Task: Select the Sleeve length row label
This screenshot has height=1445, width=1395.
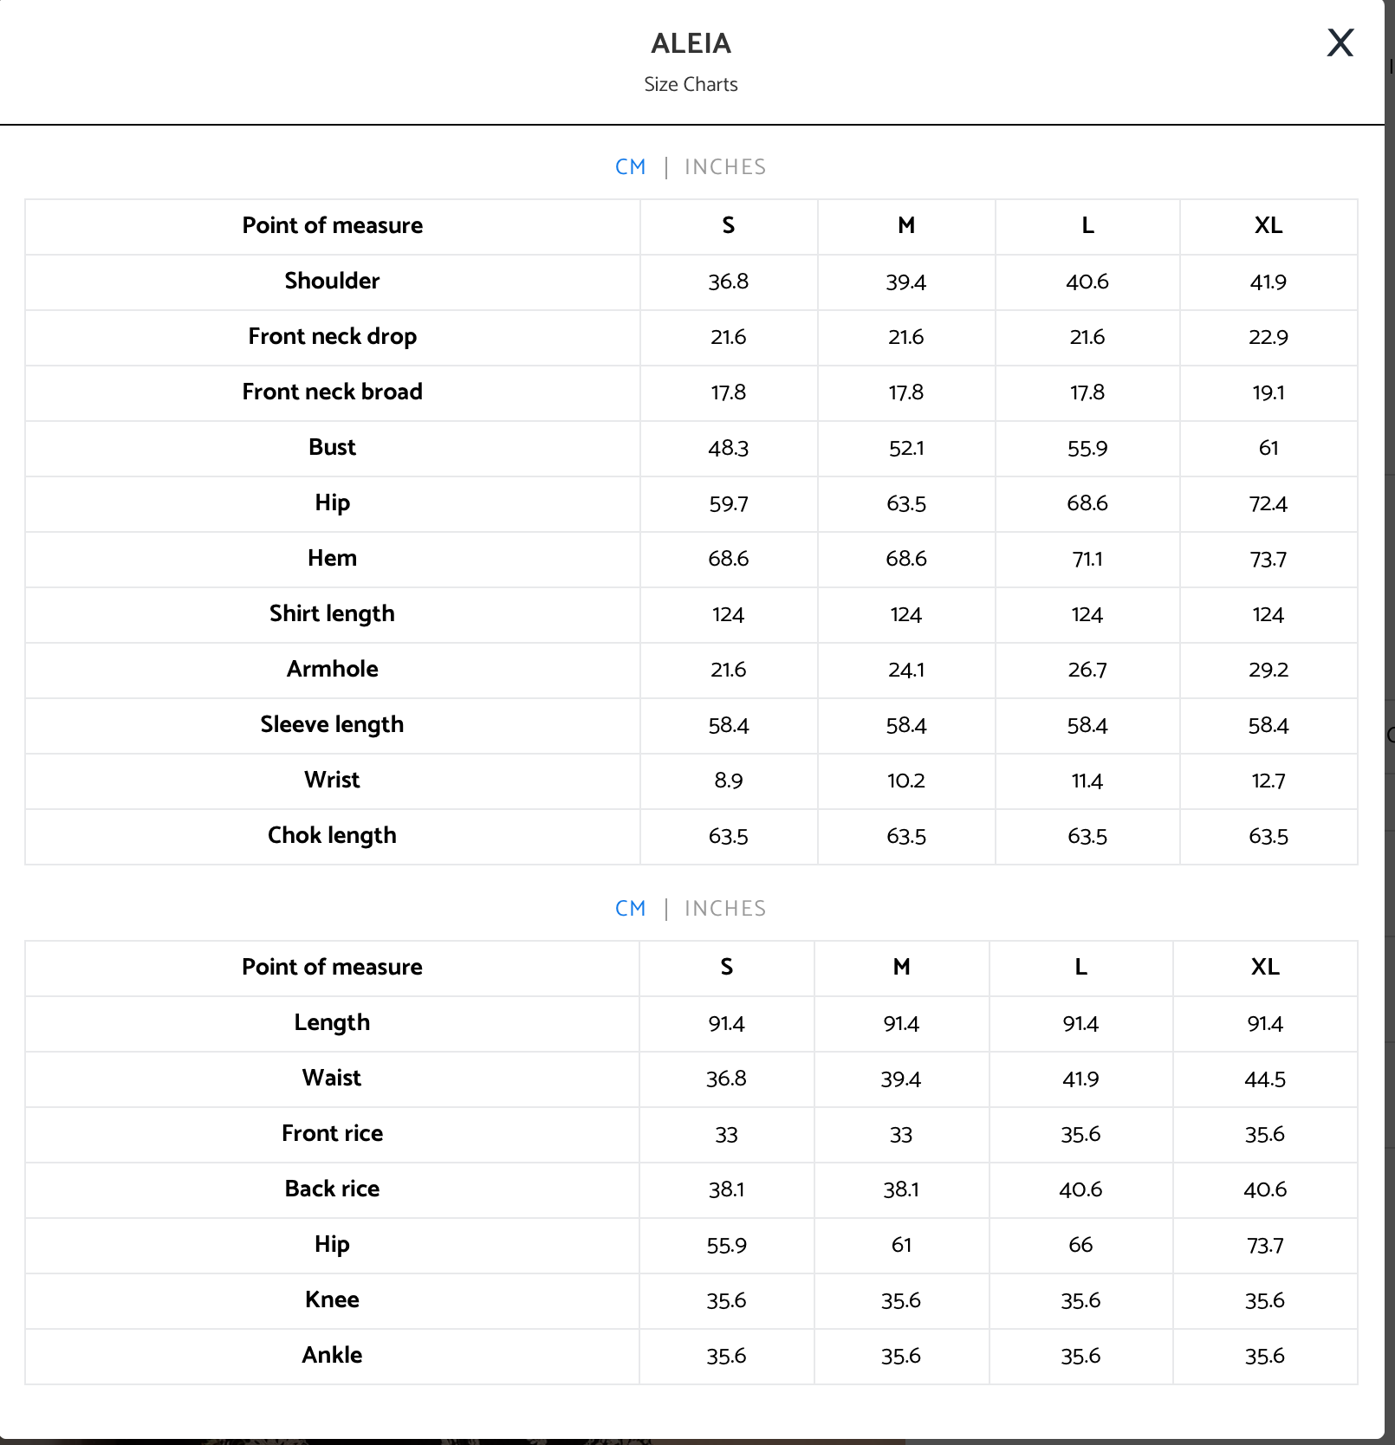Action: pyautogui.click(x=333, y=724)
